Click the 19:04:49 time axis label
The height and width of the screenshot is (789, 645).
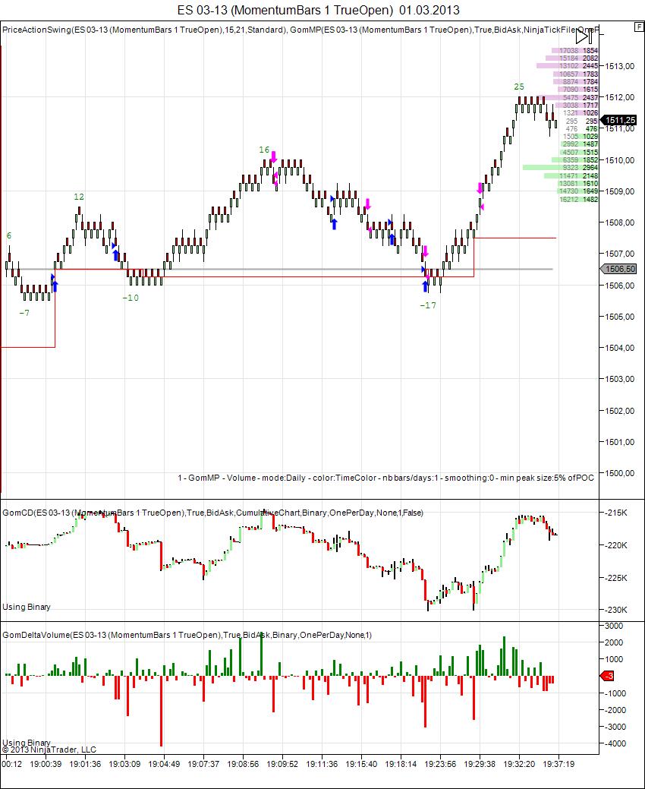(164, 764)
